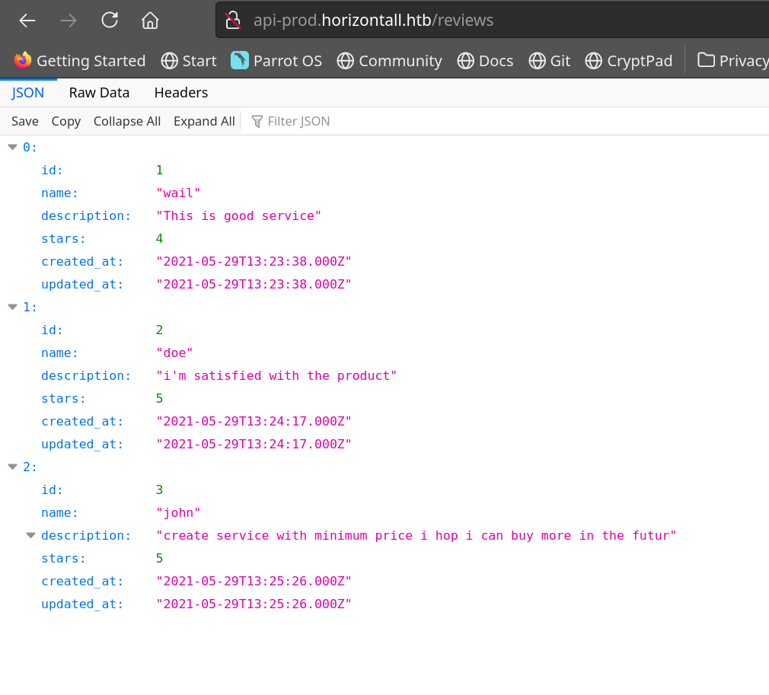Screen dimensions: 769x695
Task: Collapse the JSON array item 2
Action: [12, 467]
